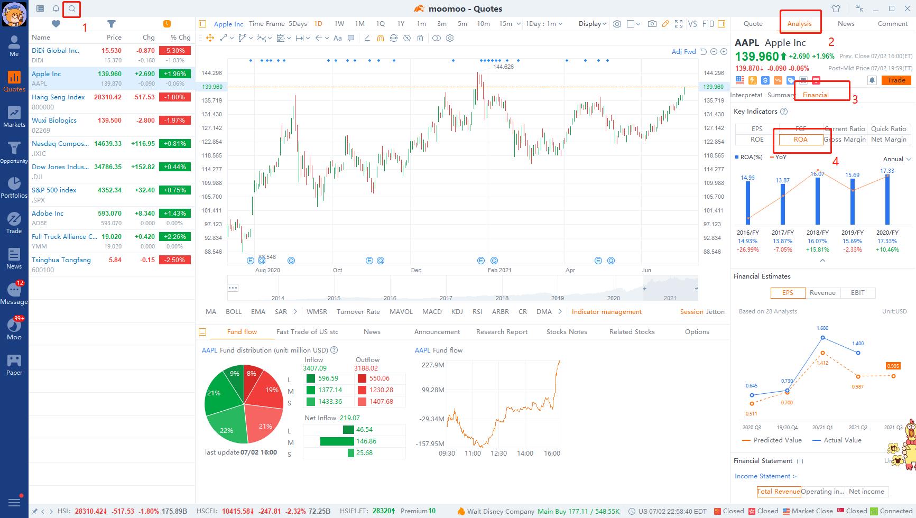Open Paper trading in sidebar
This screenshot has height=518, width=916.
point(14,365)
